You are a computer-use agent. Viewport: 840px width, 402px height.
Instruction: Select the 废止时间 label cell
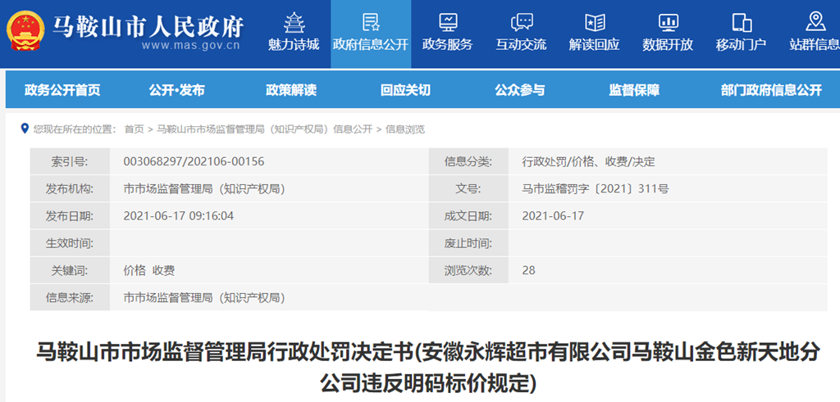click(468, 243)
